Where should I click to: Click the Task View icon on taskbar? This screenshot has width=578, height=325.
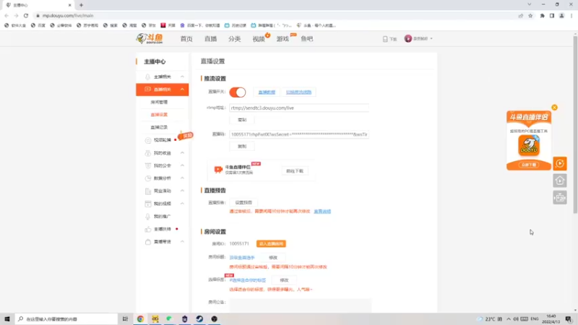[x=125, y=318]
